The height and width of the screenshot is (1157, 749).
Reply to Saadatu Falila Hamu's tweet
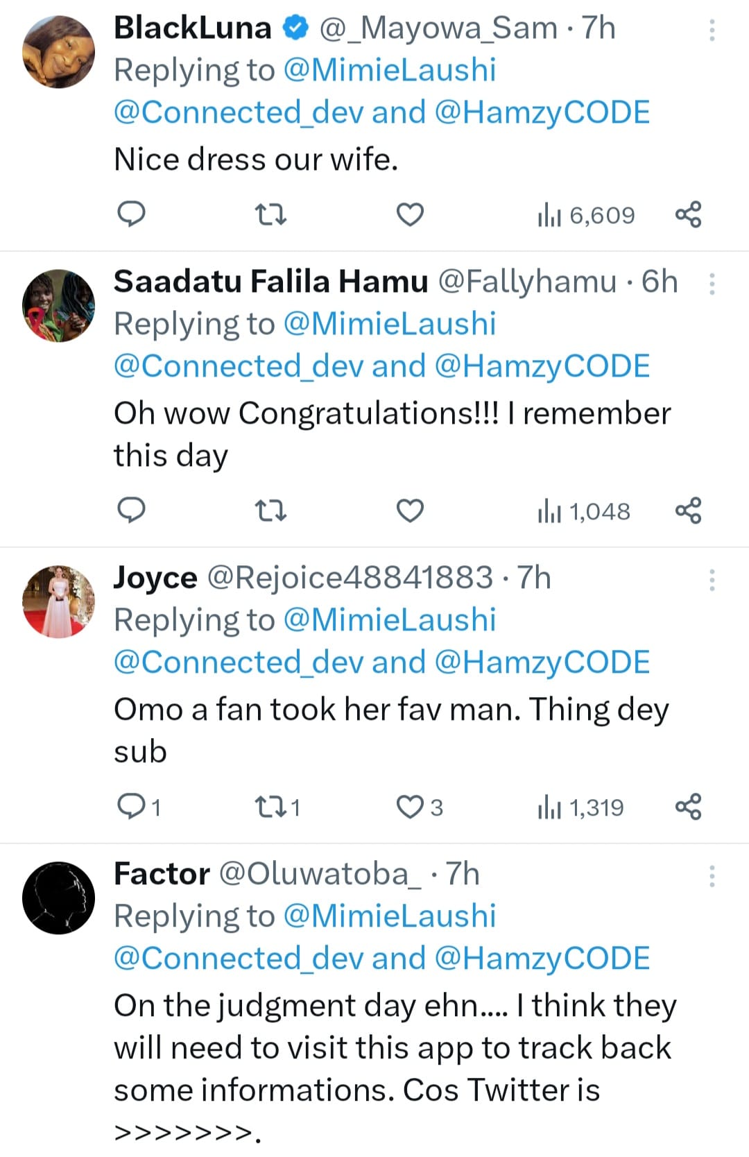[130, 511]
